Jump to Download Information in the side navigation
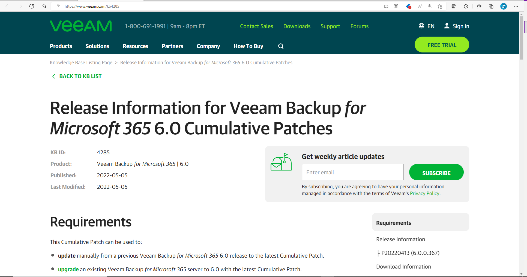The height and width of the screenshot is (277, 527). coord(403,267)
